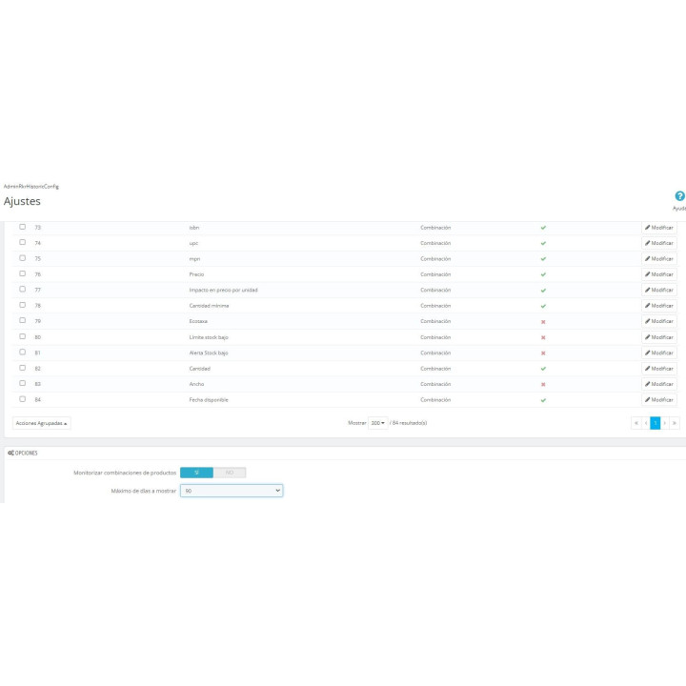Screen dimensions: 686x686
Task: Click Modificar for Alerta Stock bajo row
Action: tap(659, 353)
